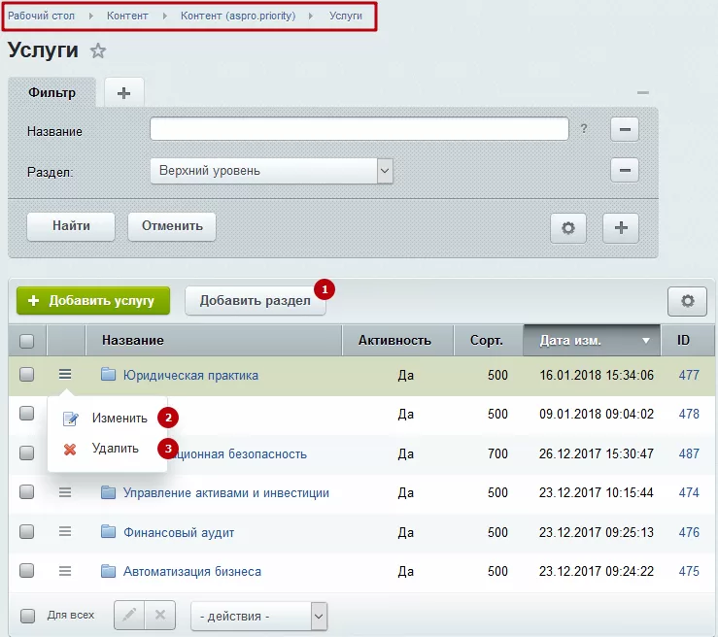
Task: Open the действия dropdown
Action: pyautogui.click(x=258, y=616)
